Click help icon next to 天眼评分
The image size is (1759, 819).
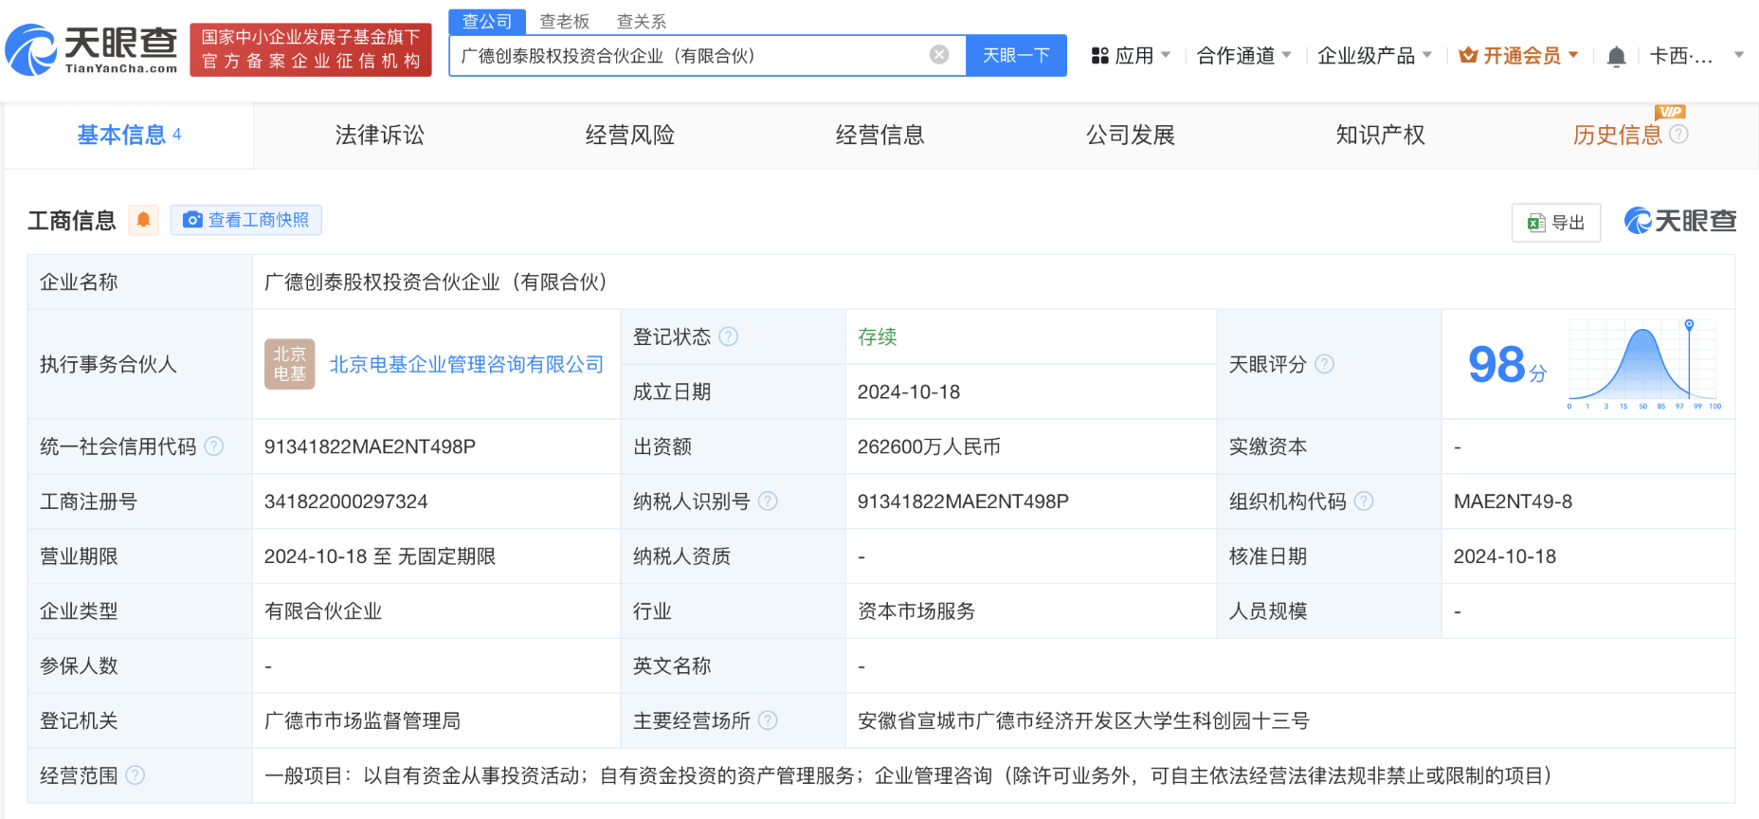click(x=1325, y=364)
